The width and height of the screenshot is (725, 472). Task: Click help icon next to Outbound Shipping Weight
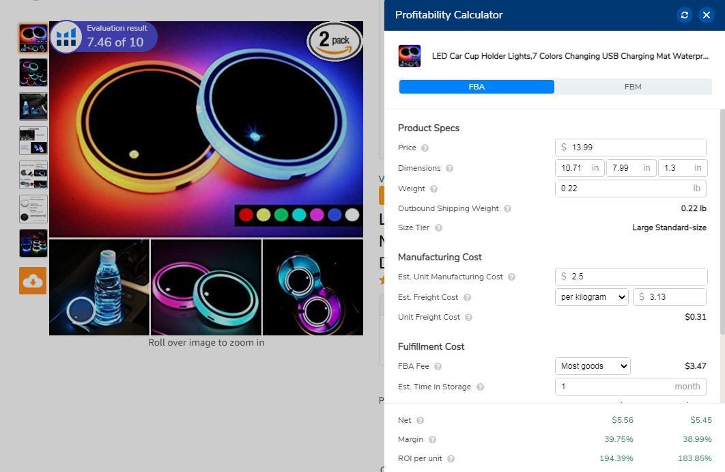(507, 209)
